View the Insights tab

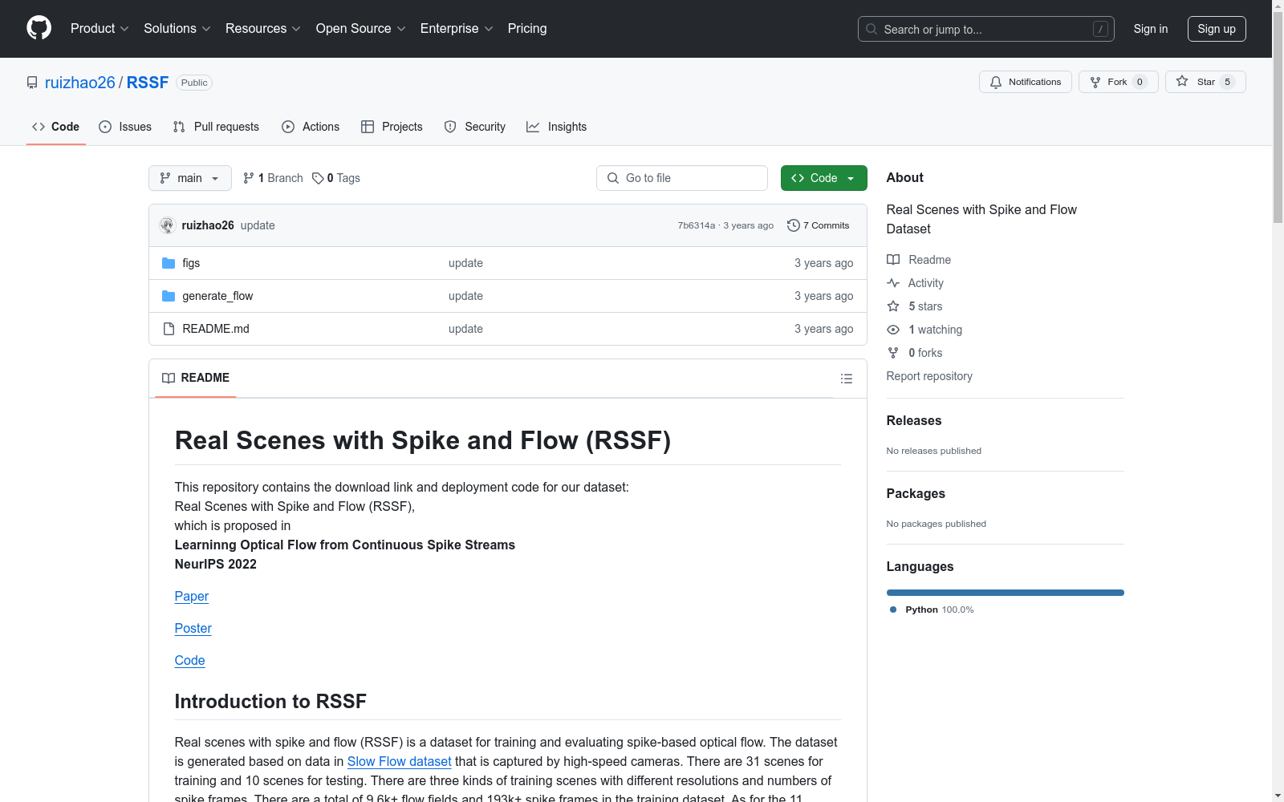[557, 127]
